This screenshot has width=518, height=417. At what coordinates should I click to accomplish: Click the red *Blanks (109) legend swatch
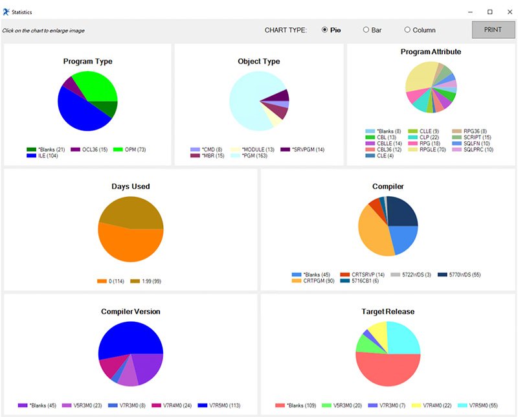(282, 406)
